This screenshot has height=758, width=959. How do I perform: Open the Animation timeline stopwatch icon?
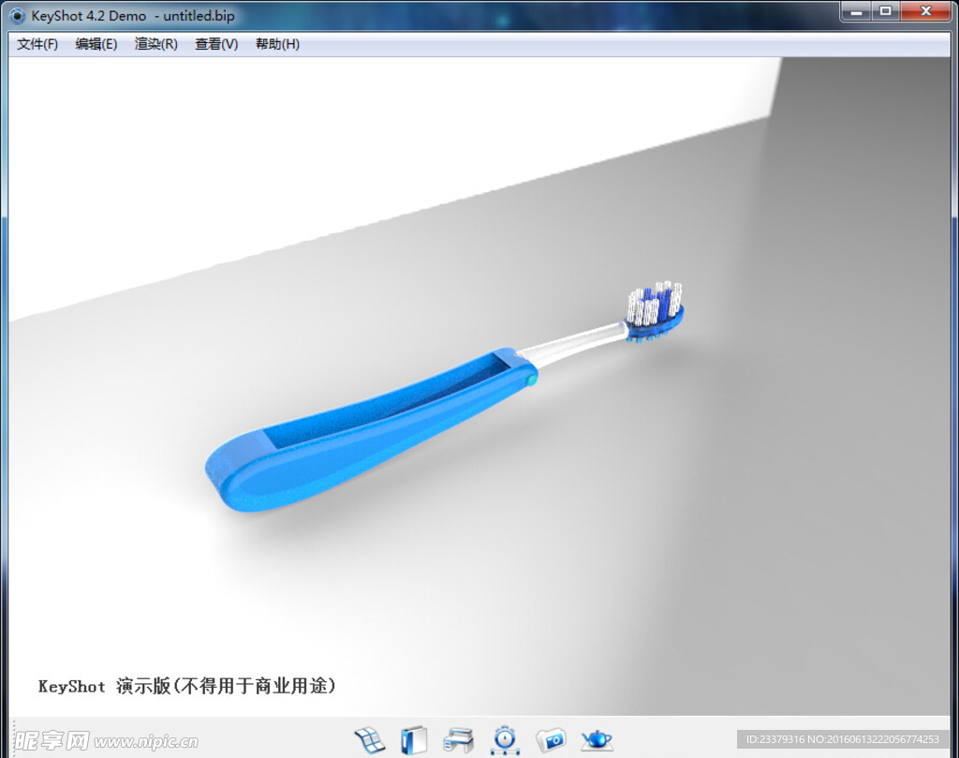pos(505,739)
